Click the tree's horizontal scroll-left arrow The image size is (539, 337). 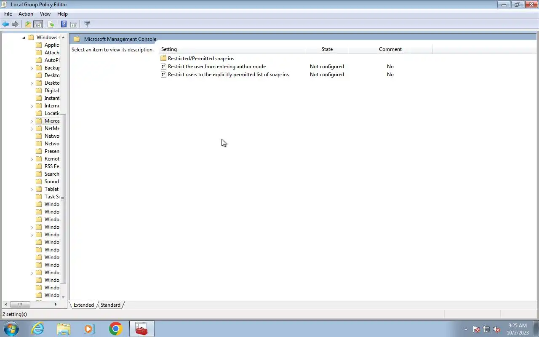[x=5, y=304]
